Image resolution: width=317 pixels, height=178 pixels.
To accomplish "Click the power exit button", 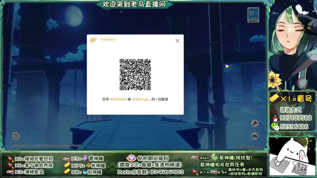I will pos(15,136).
